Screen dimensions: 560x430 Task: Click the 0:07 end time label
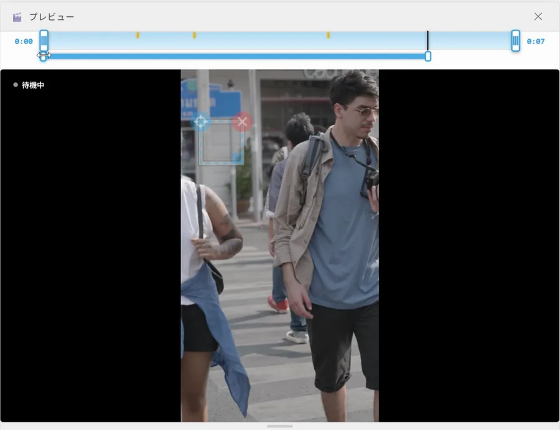tap(535, 42)
